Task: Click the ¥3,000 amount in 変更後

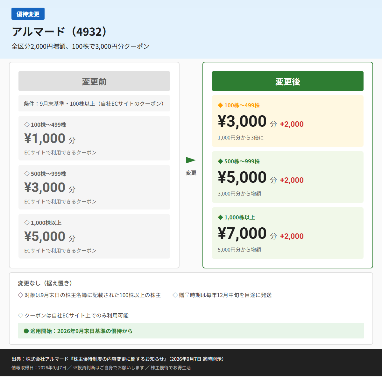Action: [x=242, y=121]
